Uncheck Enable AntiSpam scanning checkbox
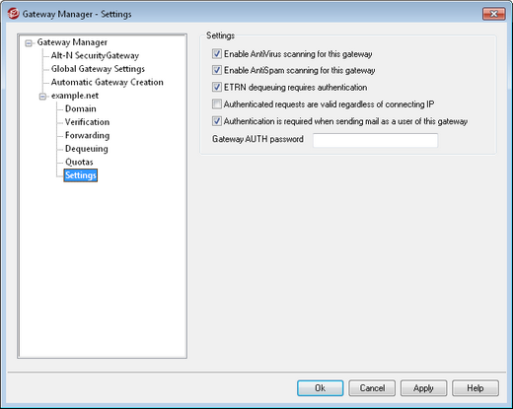This screenshot has height=409, width=513. coord(217,70)
